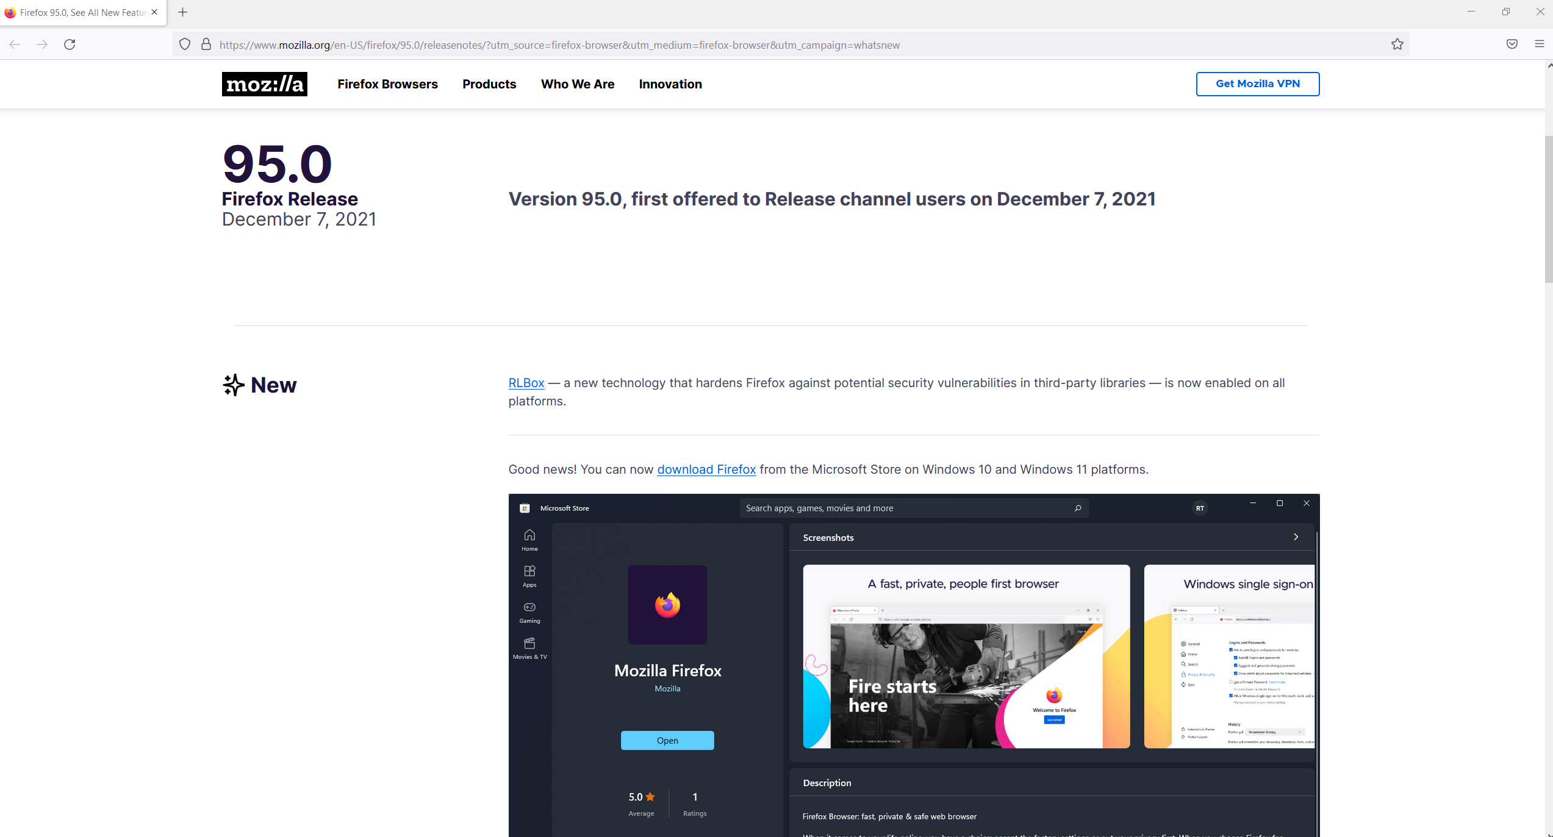Reload the current page
The image size is (1553, 837).
click(70, 45)
